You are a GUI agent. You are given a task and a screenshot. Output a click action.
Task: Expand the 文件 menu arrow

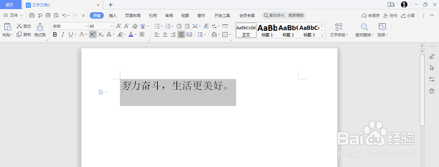click(22, 15)
